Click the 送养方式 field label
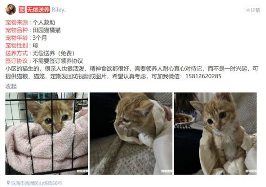This screenshot has width=266, height=187. [x=16, y=53]
